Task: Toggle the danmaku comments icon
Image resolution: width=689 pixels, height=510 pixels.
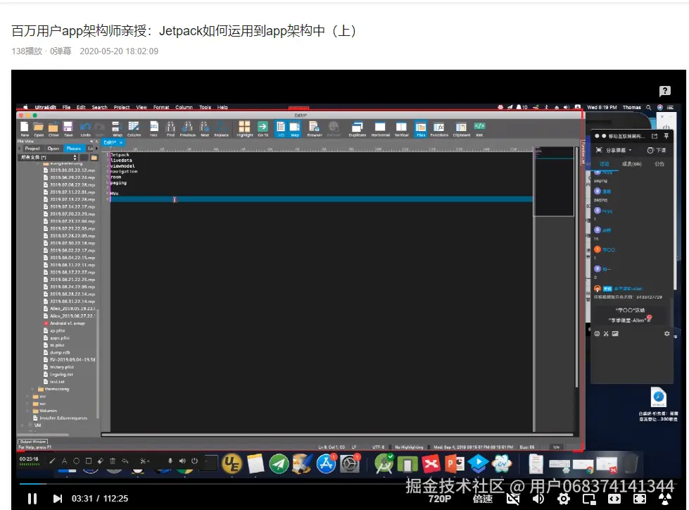Action: 513,499
